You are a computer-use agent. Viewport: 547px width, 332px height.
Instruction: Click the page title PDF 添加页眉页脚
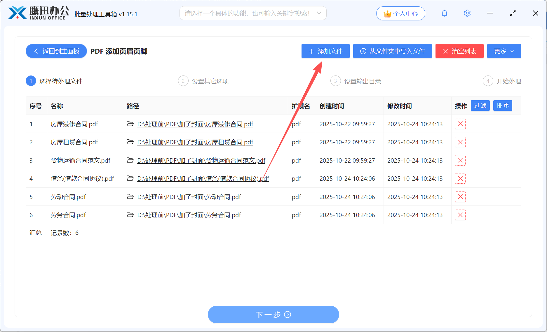[119, 51]
